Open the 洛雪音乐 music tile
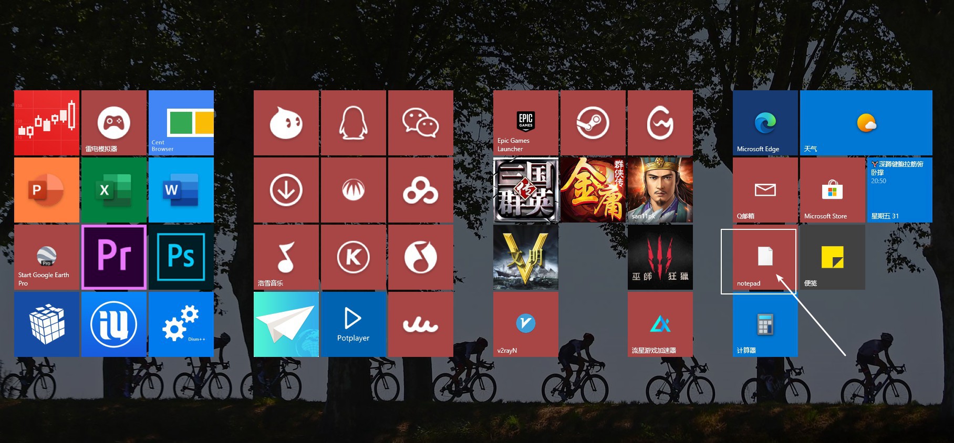954x443 pixels. [286, 257]
